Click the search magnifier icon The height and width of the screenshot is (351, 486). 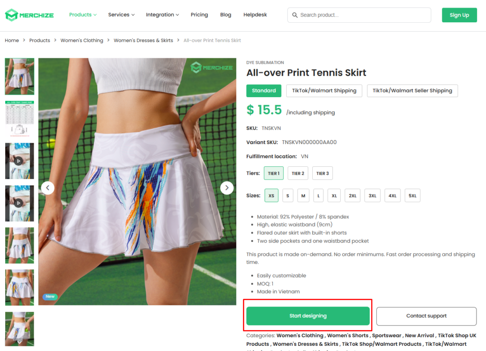point(295,15)
